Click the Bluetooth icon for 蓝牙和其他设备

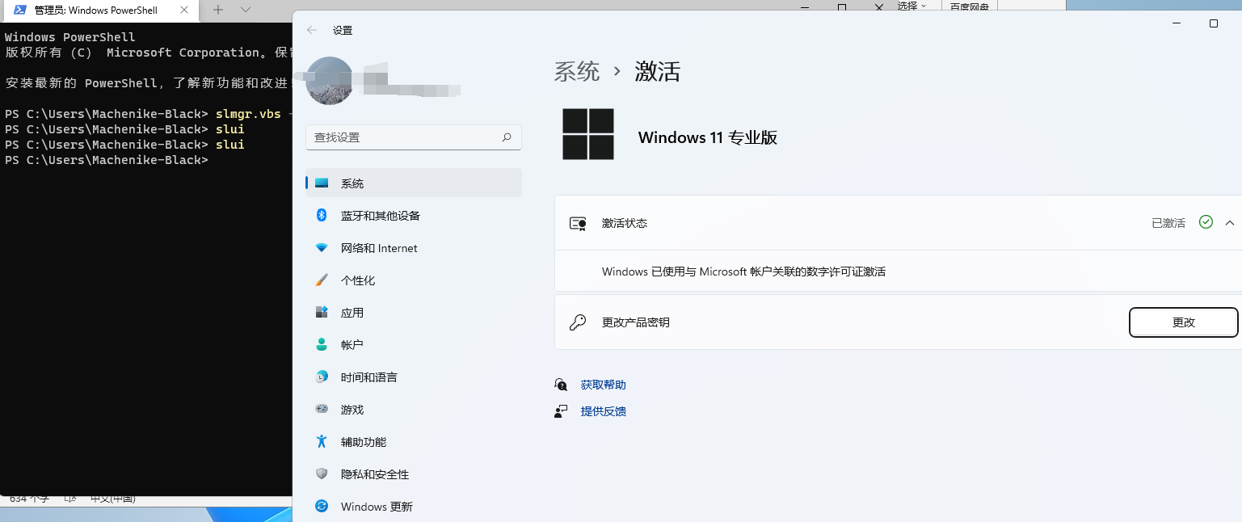point(322,215)
